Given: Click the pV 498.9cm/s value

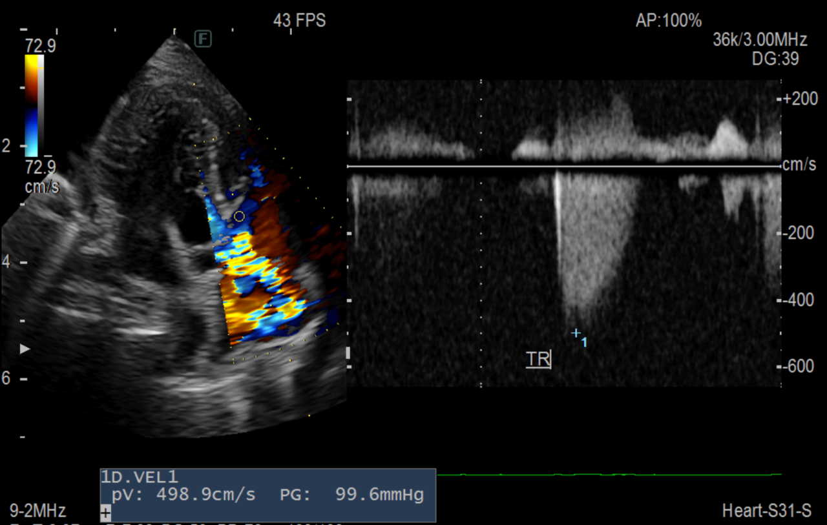Looking at the screenshot, I should coord(183,495).
